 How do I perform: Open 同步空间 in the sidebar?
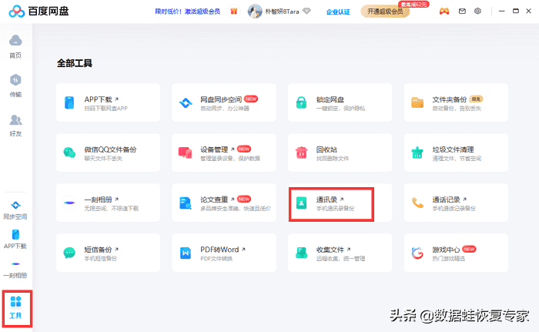click(15, 210)
